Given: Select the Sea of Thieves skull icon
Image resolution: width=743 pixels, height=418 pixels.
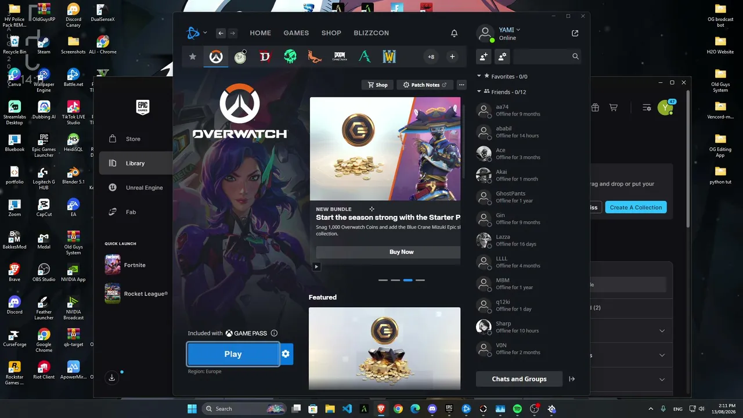Looking at the screenshot, I should point(290,56).
